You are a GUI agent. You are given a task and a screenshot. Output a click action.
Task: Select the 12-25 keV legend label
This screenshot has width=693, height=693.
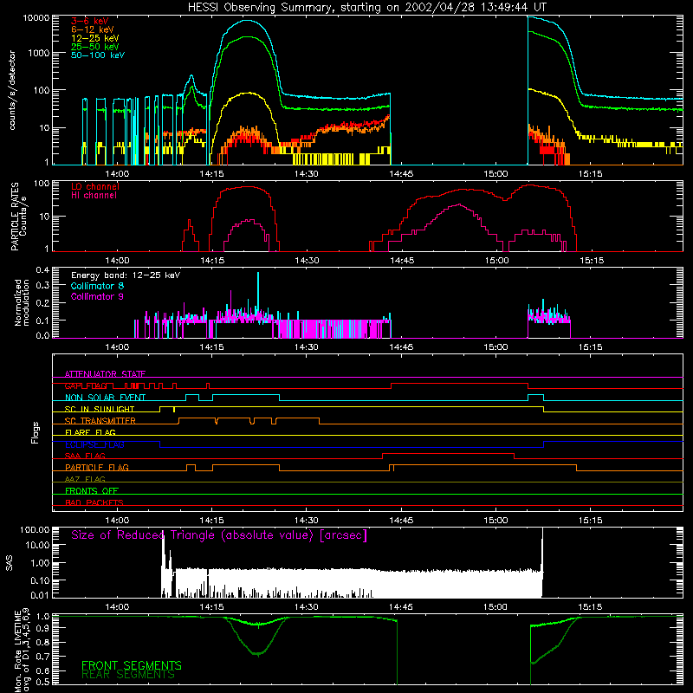pyautogui.click(x=95, y=38)
